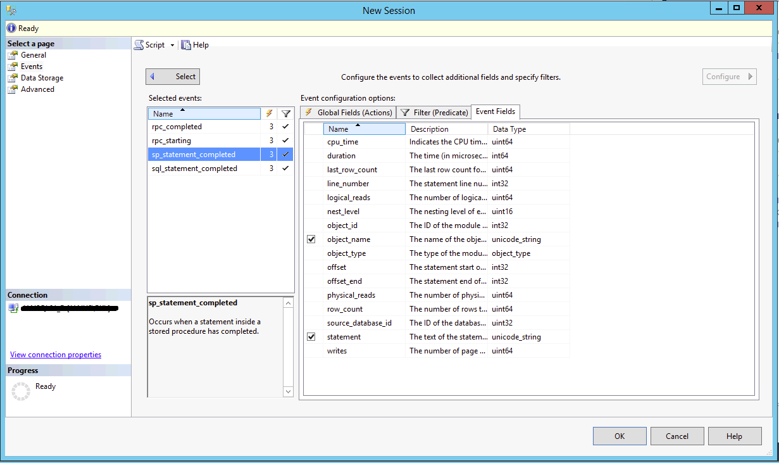Open View connection properties link
The width and height of the screenshot is (779, 463).
pyautogui.click(x=56, y=355)
